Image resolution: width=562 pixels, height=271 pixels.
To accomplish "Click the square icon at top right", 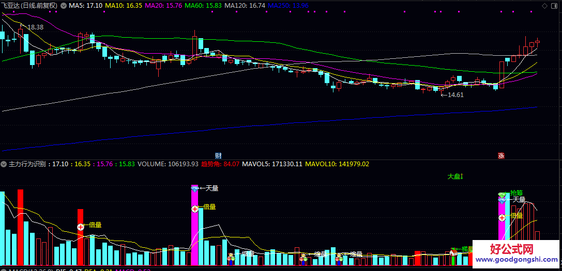I will (555, 5).
